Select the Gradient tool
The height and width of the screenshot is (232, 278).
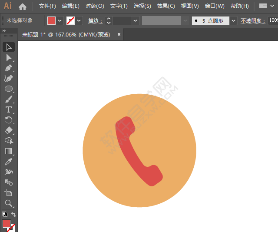[x=9, y=151]
